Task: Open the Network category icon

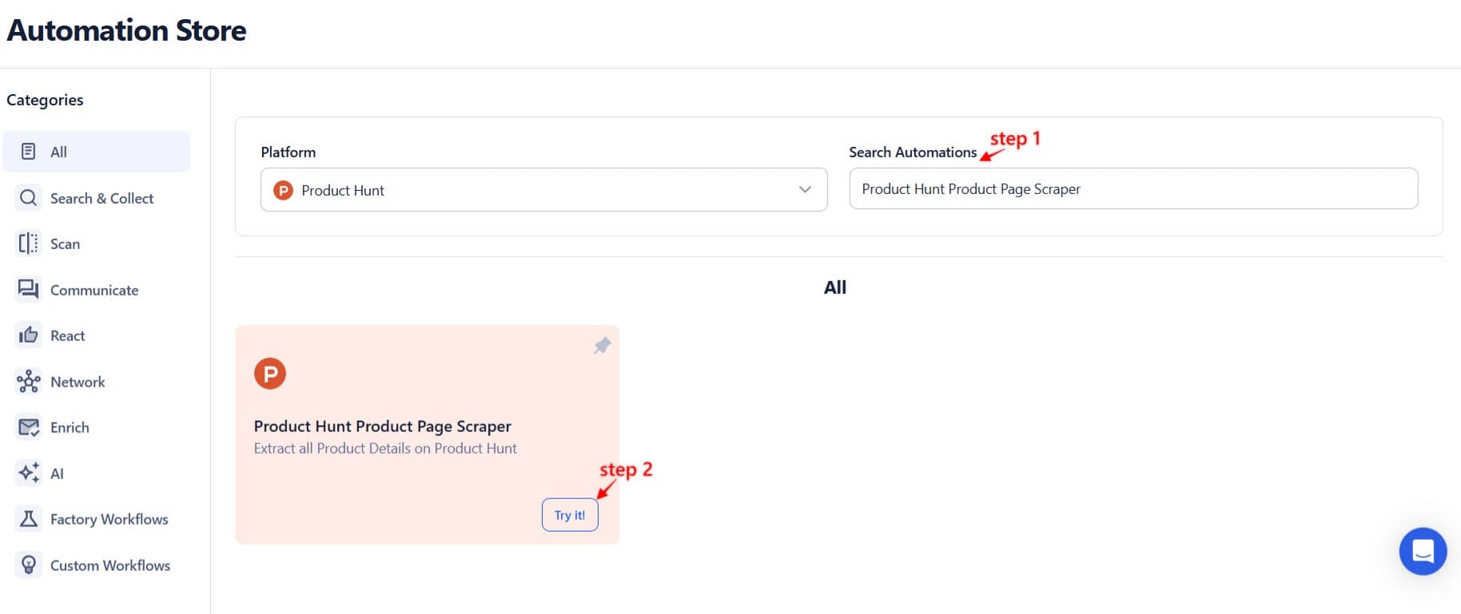Action: click(x=28, y=382)
